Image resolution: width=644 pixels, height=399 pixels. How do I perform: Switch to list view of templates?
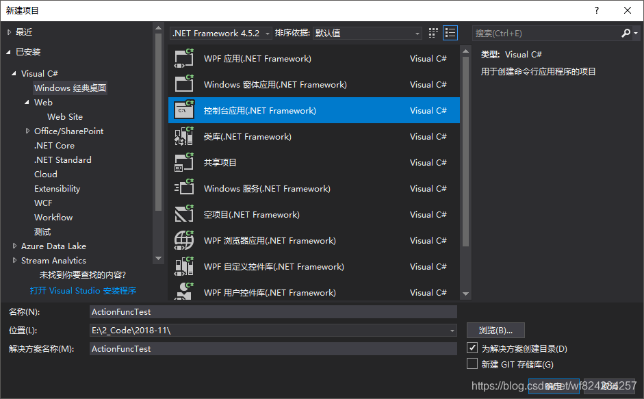tap(450, 33)
